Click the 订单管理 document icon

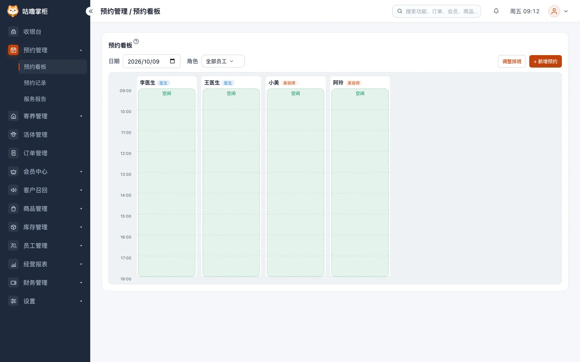tap(13, 153)
